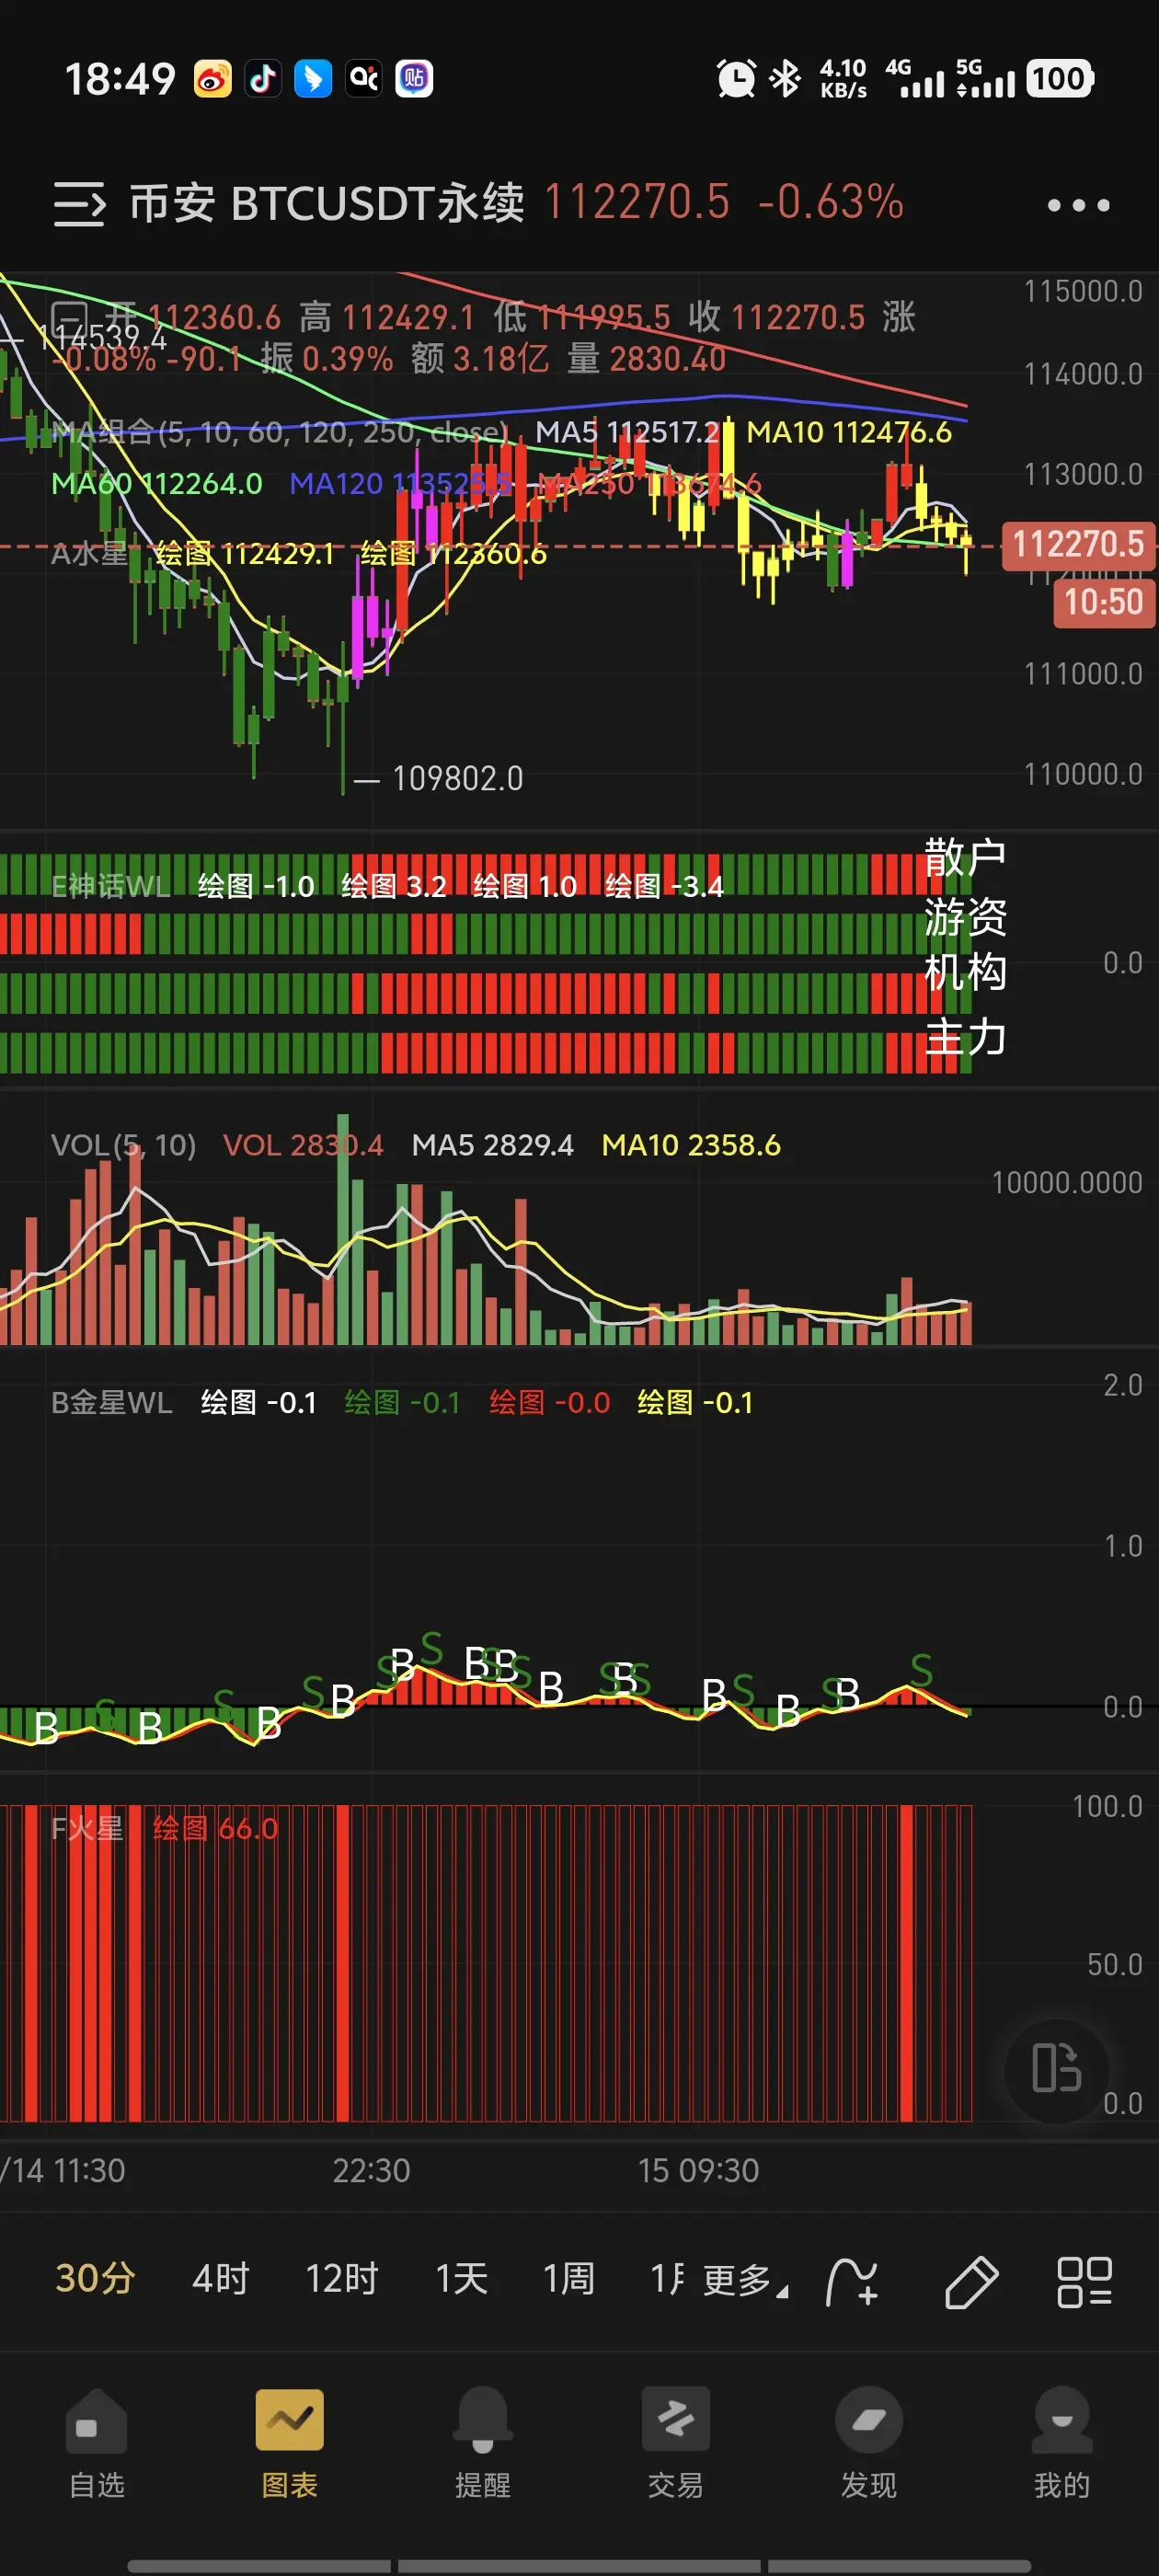Select the 1周 weekly timeframe
The height and width of the screenshot is (2576, 1159).
568,2279
